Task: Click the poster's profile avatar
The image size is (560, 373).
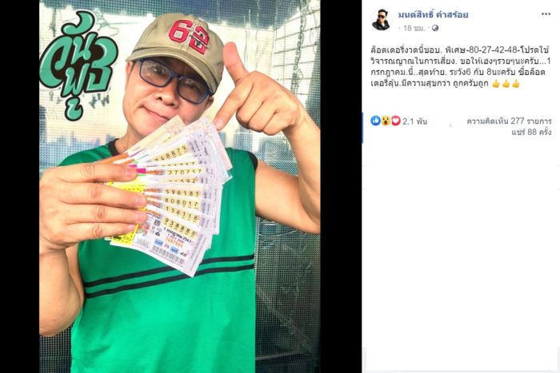Action: [381, 20]
